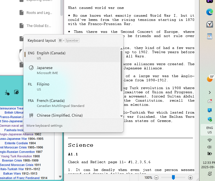
Task: Open the Fashoda Incident link
Action: (x=14, y=130)
